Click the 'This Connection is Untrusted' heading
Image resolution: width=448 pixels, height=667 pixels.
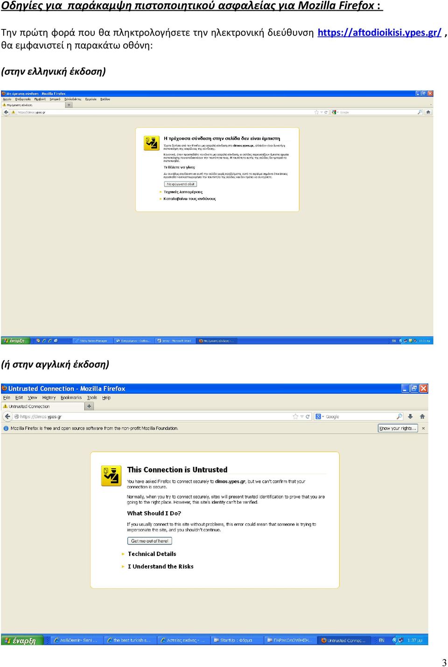pyautogui.click(x=177, y=470)
